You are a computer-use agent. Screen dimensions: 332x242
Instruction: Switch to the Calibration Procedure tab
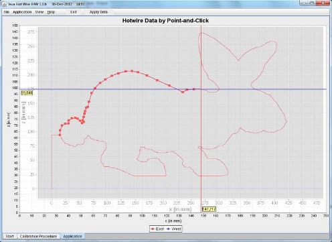coord(38,236)
